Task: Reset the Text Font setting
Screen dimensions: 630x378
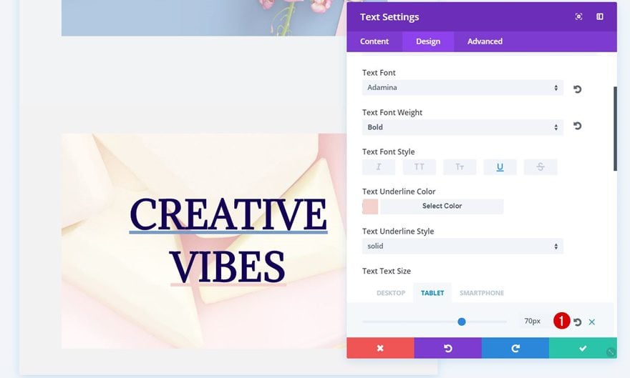Action: point(577,89)
